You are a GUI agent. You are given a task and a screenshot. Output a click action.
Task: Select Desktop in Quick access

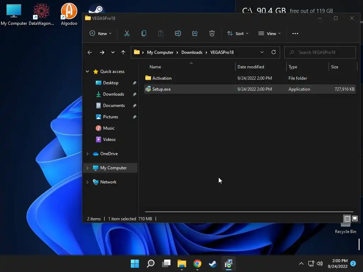(x=111, y=83)
